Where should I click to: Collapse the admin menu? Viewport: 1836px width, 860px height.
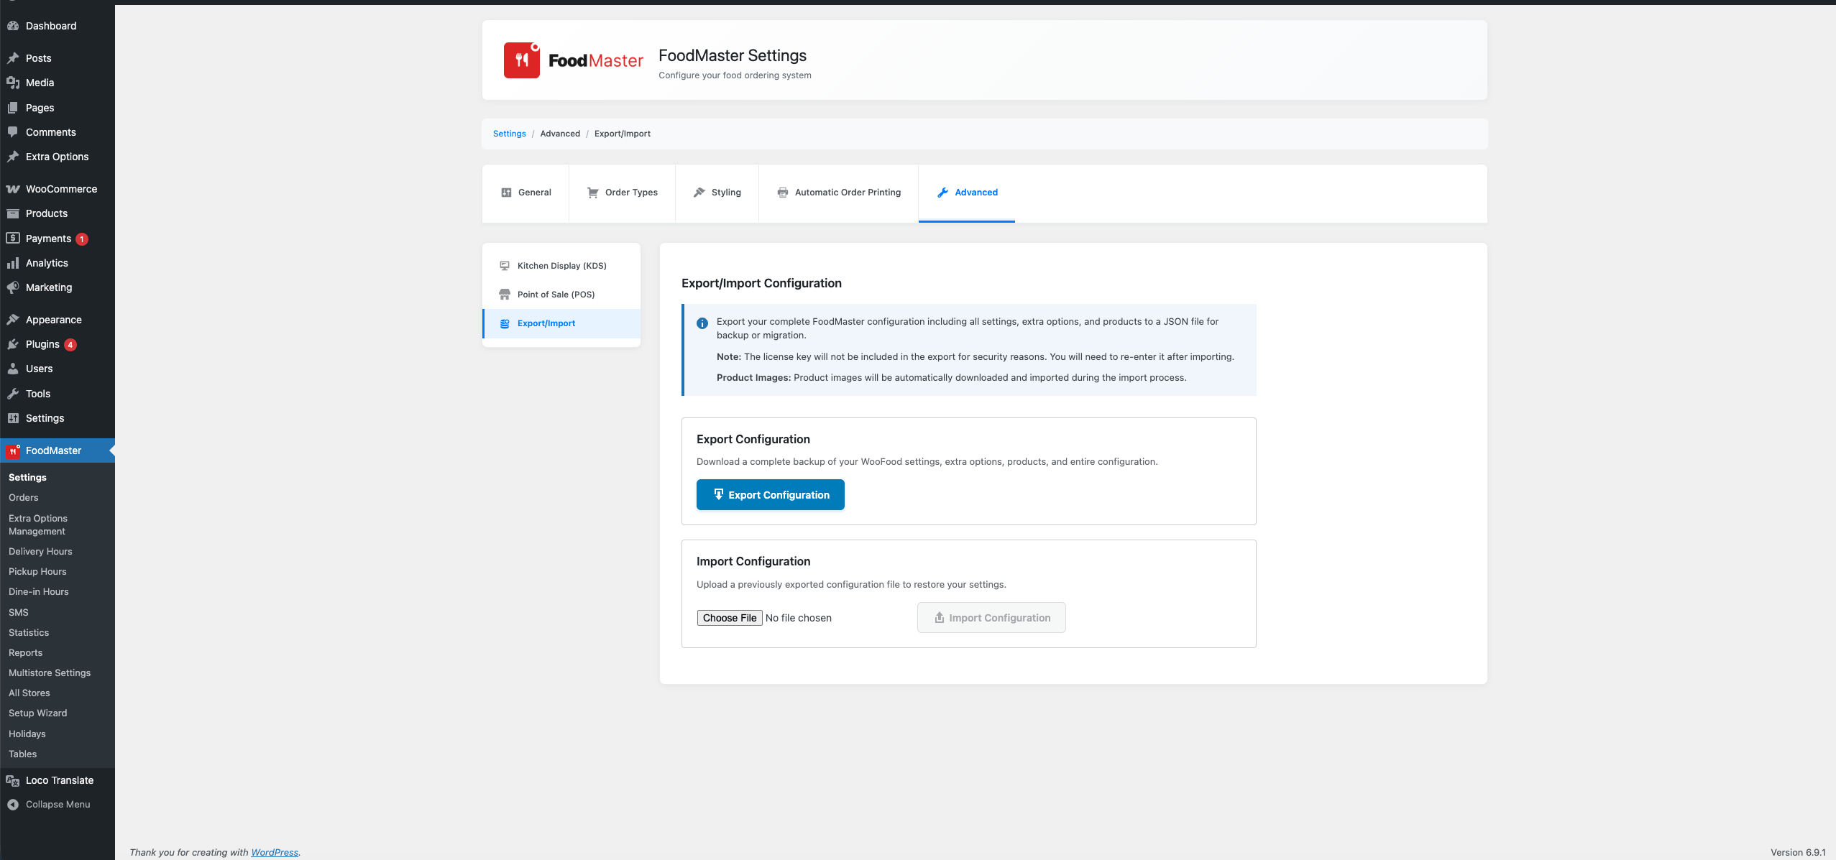point(57,804)
